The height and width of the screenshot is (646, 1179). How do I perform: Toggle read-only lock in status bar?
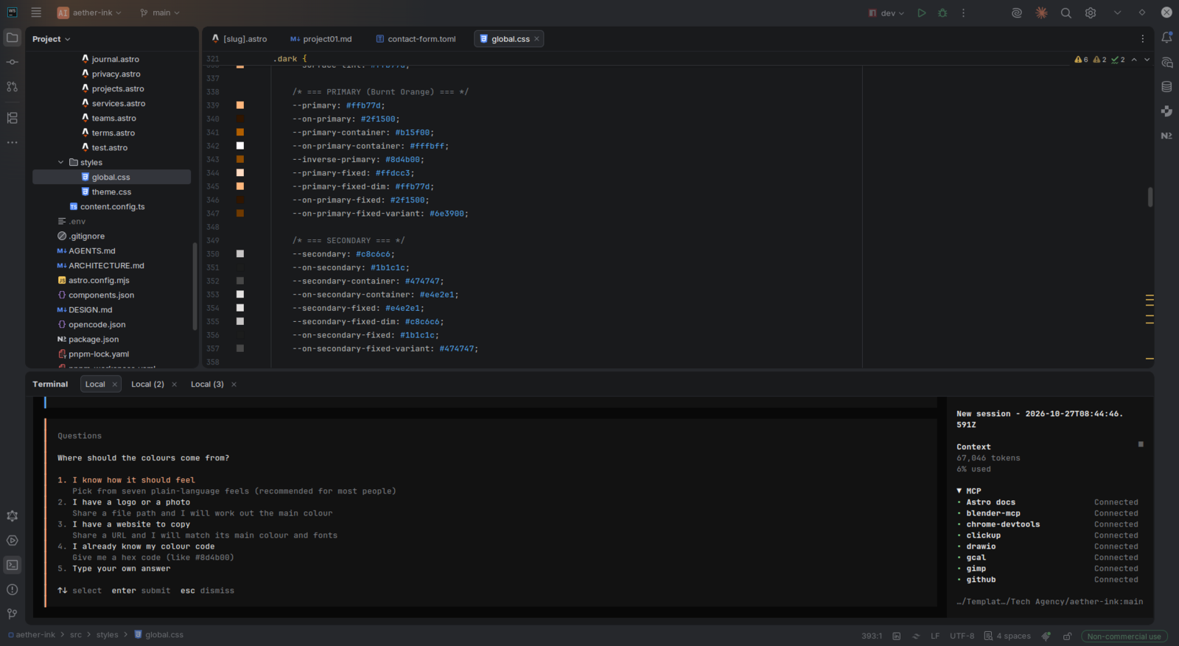click(x=1067, y=636)
